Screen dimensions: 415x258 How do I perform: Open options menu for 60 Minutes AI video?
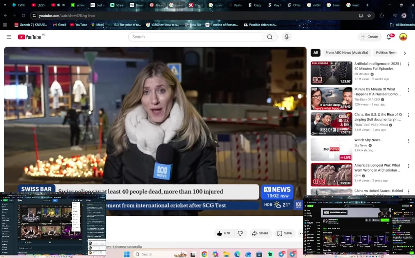point(409,64)
